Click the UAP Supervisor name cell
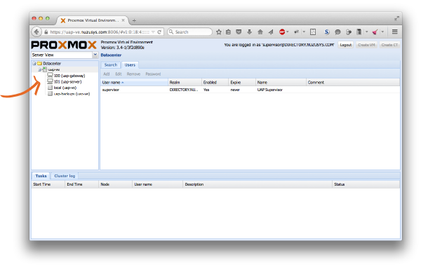The height and width of the screenshot is (267, 421). point(270,90)
